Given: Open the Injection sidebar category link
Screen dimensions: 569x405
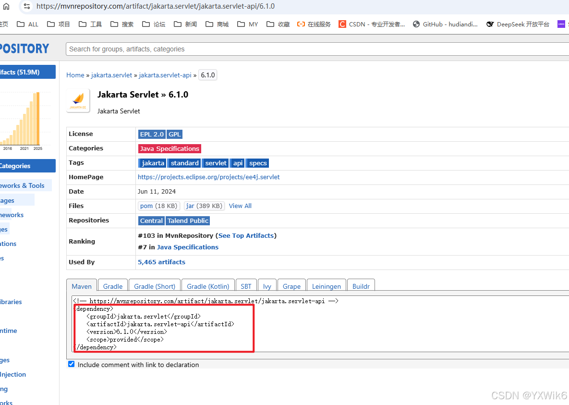Looking at the screenshot, I should click(x=13, y=374).
